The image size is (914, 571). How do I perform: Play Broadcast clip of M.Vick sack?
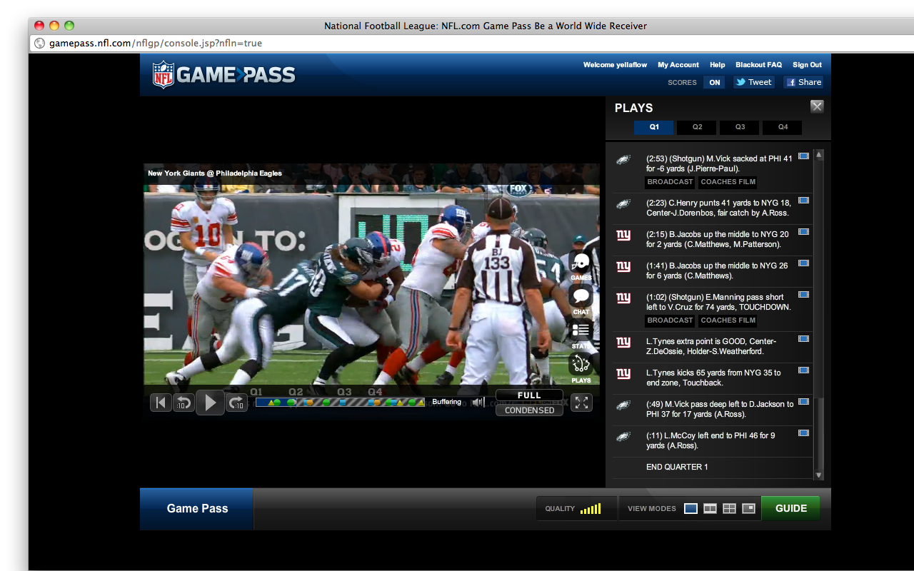tap(670, 182)
